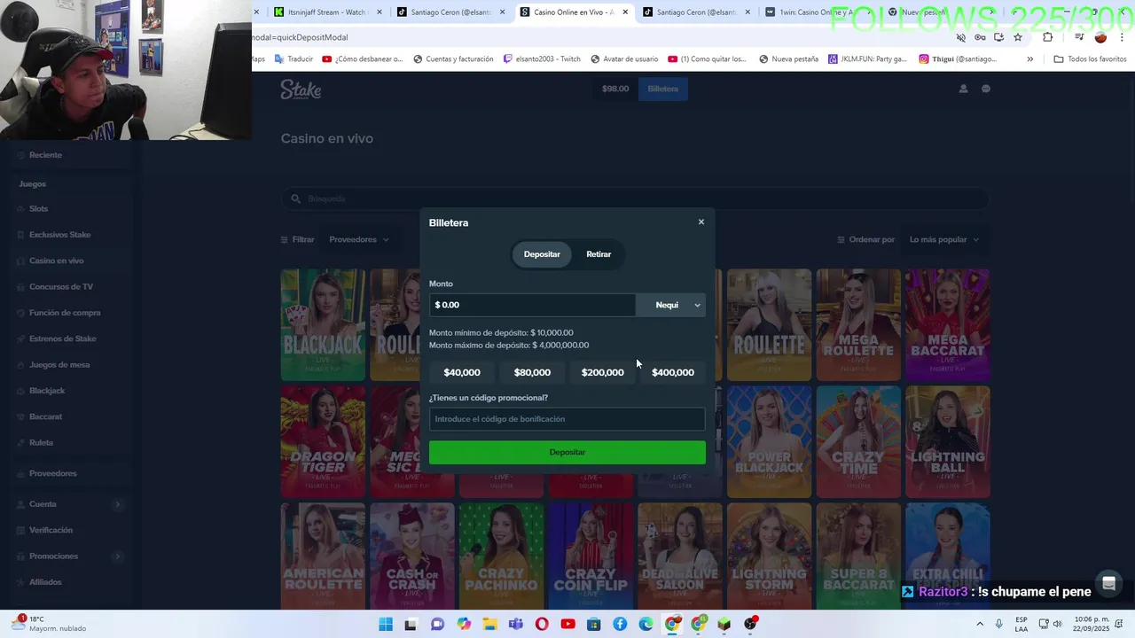
Task: Open Afiliados in the sidebar
Action: tap(45, 582)
